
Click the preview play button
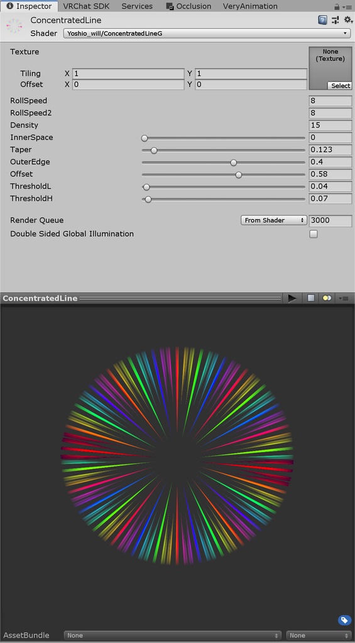[292, 298]
